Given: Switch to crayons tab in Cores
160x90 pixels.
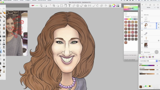Looking at the screenshot, I should (x=153, y=57).
